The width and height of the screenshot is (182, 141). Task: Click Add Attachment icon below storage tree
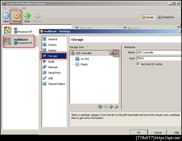pos(100,106)
